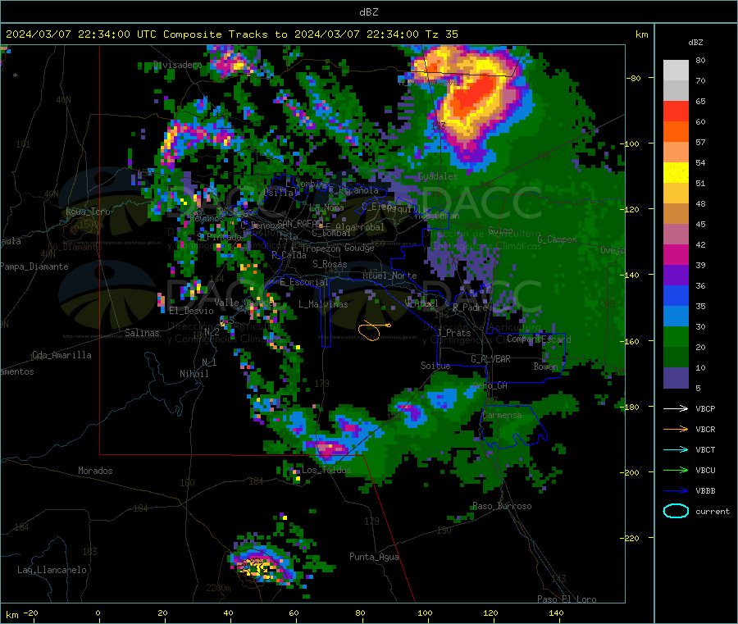The width and height of the screenshot is (738, 624).
Task: Click the 'Tz 35' value in header
Action: coord(441,34)
